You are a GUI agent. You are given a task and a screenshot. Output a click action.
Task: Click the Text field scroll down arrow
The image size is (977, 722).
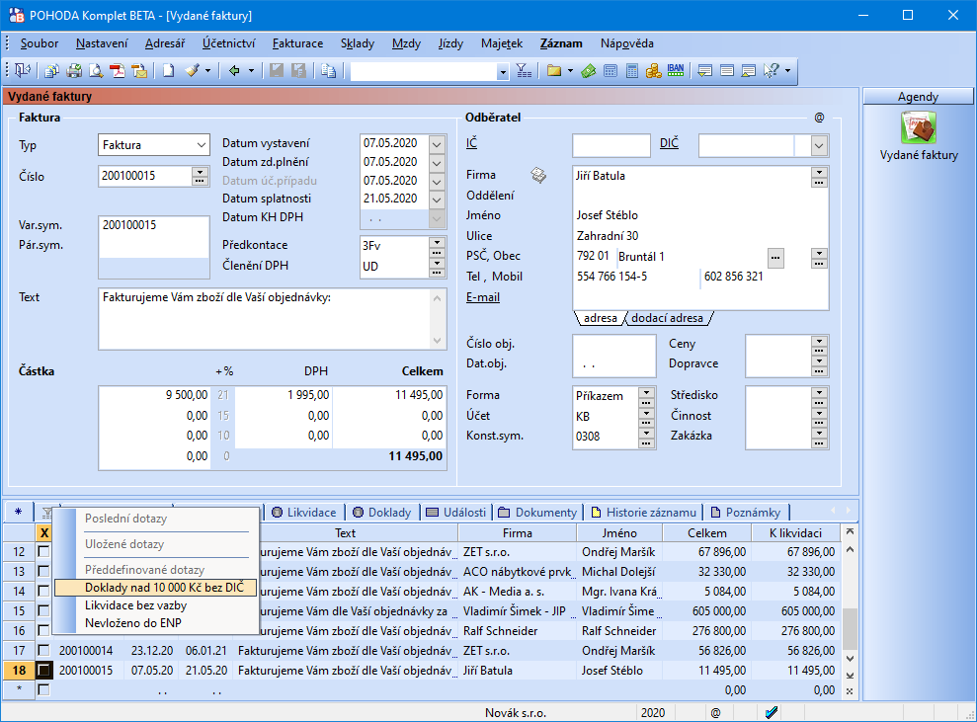[437, 341]
